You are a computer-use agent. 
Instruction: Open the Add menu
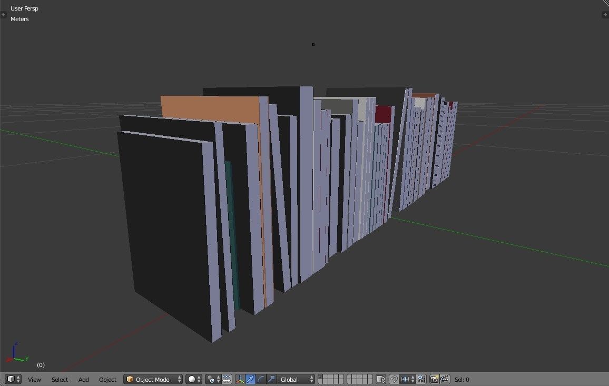pyautogui.click(x=84, y=380)
